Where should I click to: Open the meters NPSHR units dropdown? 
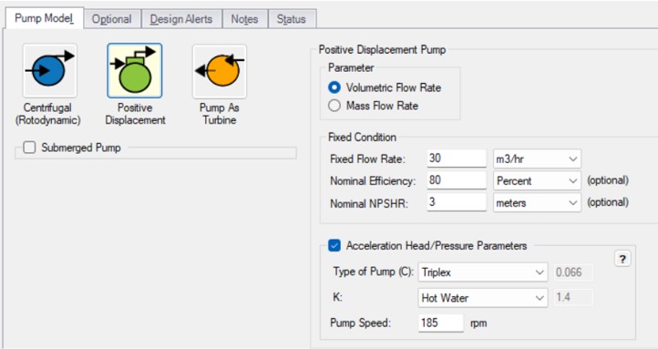pos(537,203)
